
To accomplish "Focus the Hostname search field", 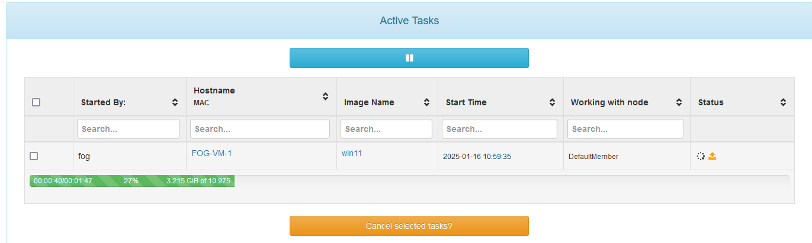I will pyautogui.click(x=260, y=129).
